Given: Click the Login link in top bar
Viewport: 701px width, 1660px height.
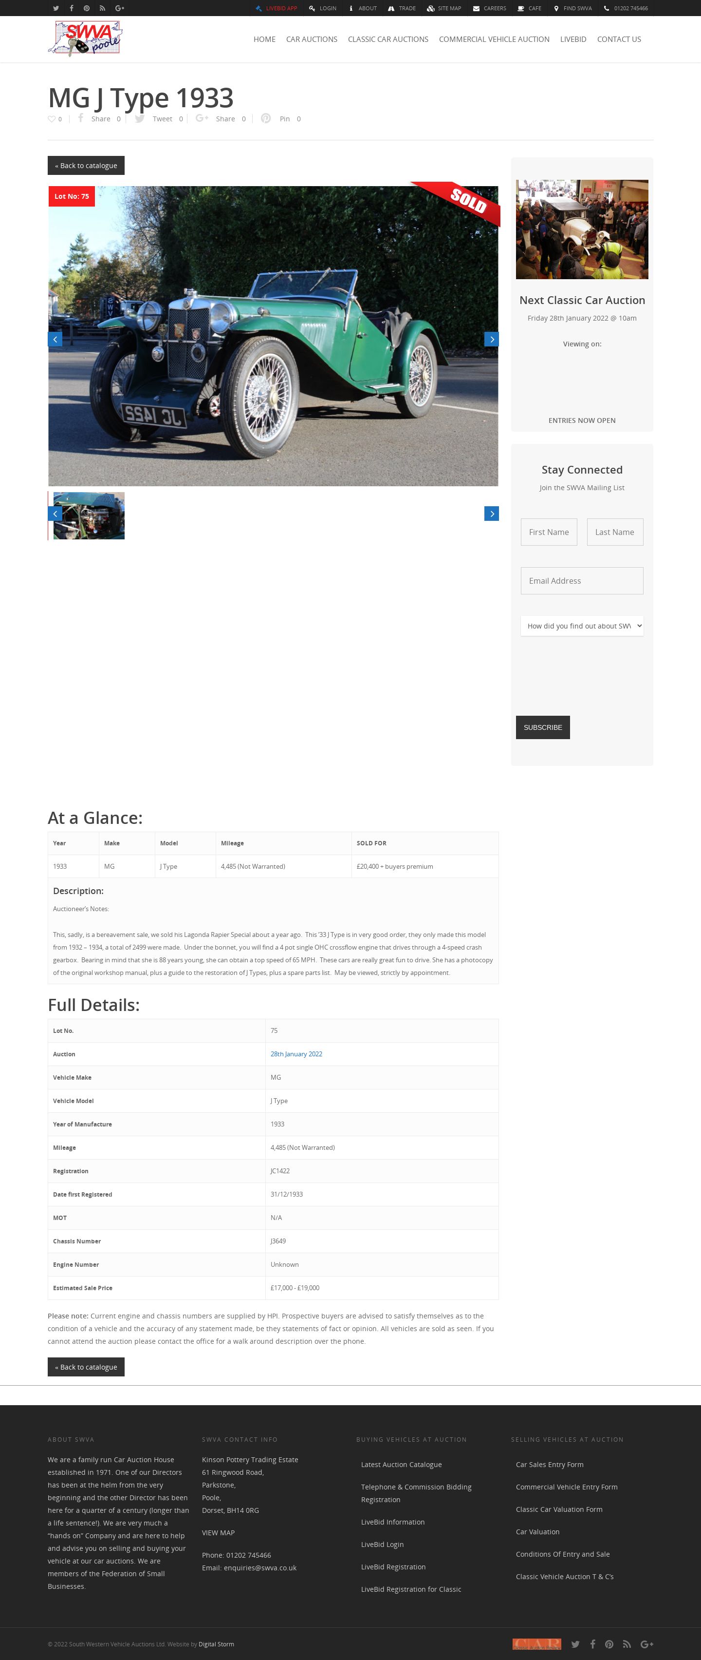Looking at the screenshot, I should pos(322,8).
